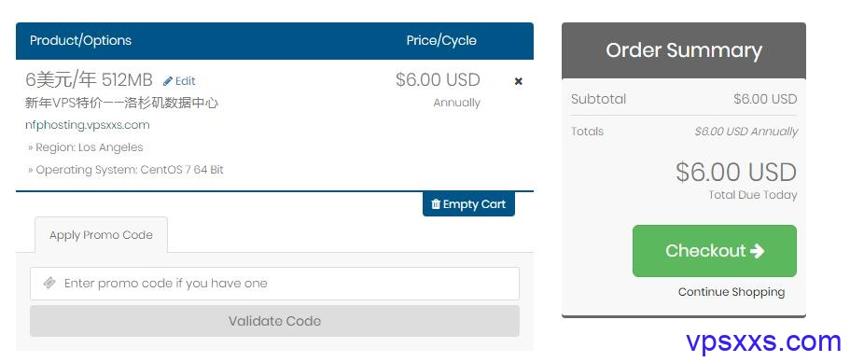Click the ticket icon in promo field
This screenshot has width=850, height=362.
tap(49, 283)
